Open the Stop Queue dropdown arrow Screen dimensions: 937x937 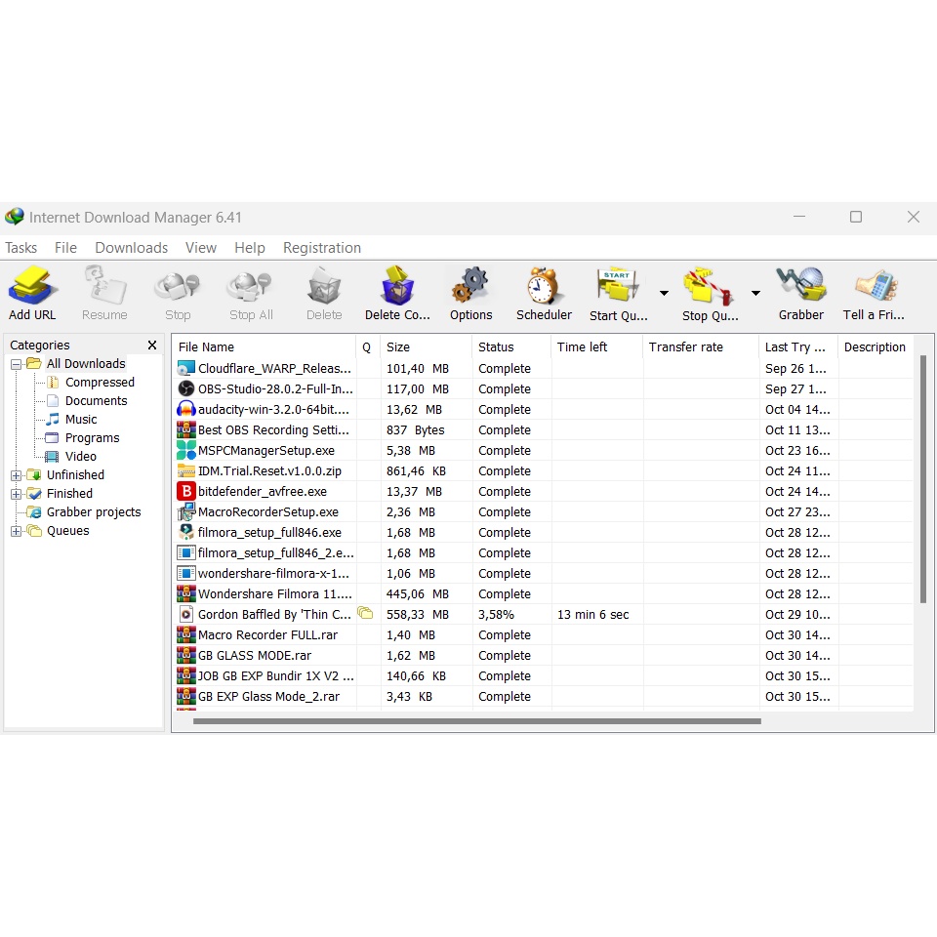coord(755,293)
